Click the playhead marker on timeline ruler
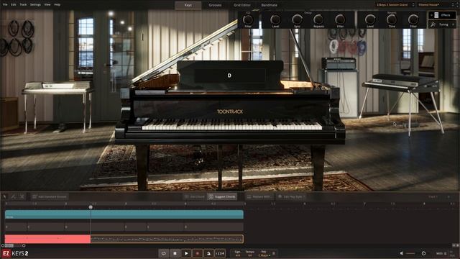Viewport: 460px width, 259px height. pyautogui.click(x=91, y=207)
